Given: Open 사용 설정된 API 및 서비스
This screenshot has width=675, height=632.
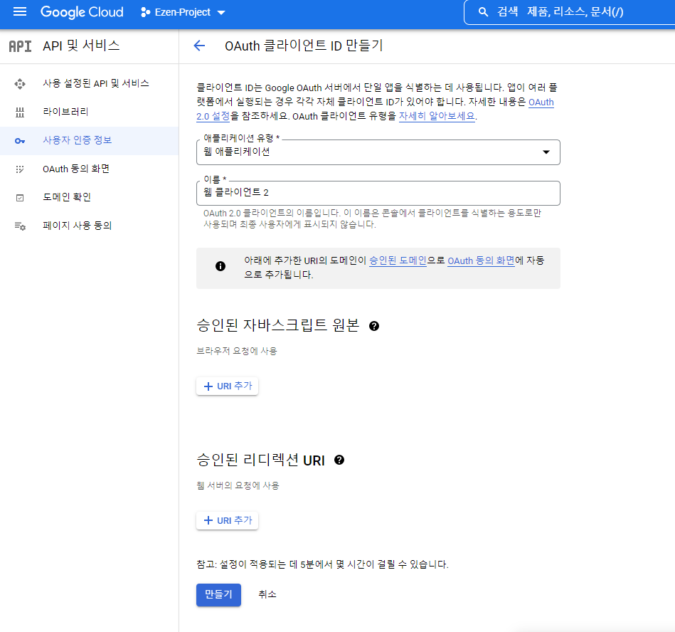Looking at the screenshot, I should (x=89, y=83).
